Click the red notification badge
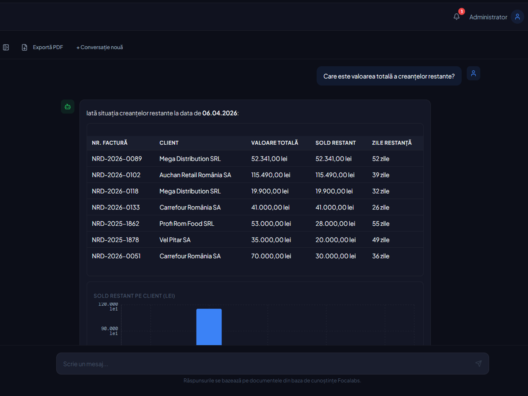 (x=462, y=11)
